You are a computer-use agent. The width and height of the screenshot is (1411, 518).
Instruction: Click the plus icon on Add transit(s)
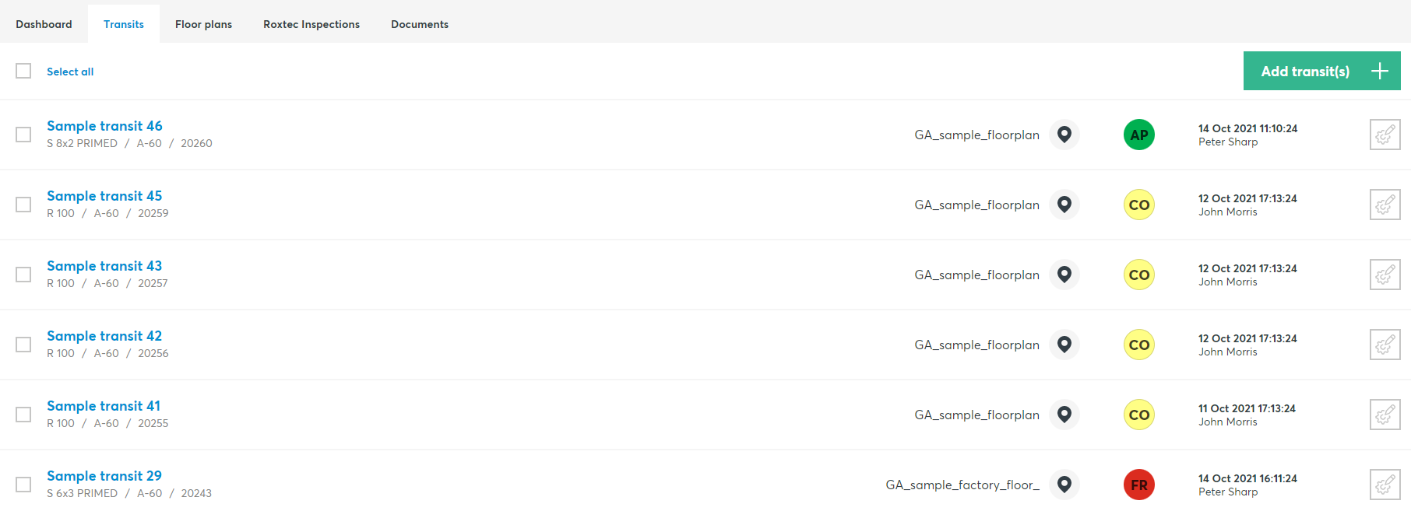[x=1379, y=71]
